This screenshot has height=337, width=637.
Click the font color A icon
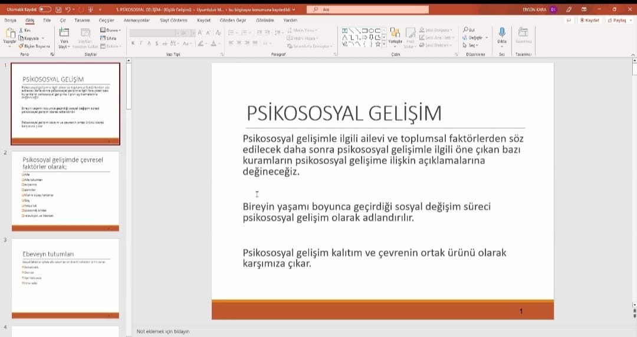214,43
